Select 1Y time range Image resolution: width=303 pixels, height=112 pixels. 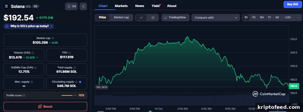coord(269,17)
